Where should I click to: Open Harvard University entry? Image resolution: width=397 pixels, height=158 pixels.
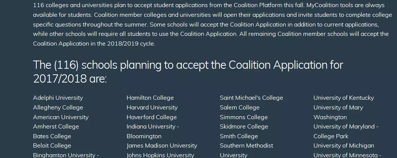pyautogui.click(x=152, y=108)
